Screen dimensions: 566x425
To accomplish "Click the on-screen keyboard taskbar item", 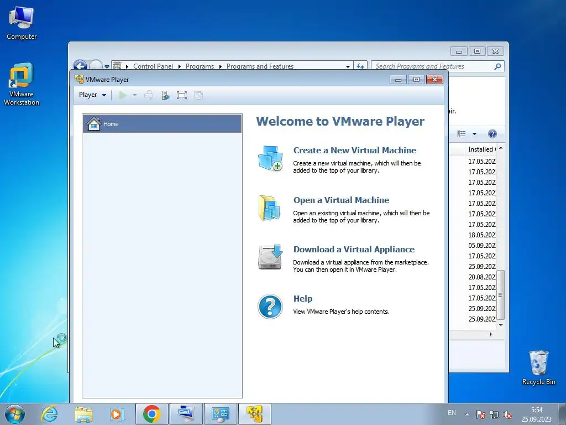I will tap(186, 414).
